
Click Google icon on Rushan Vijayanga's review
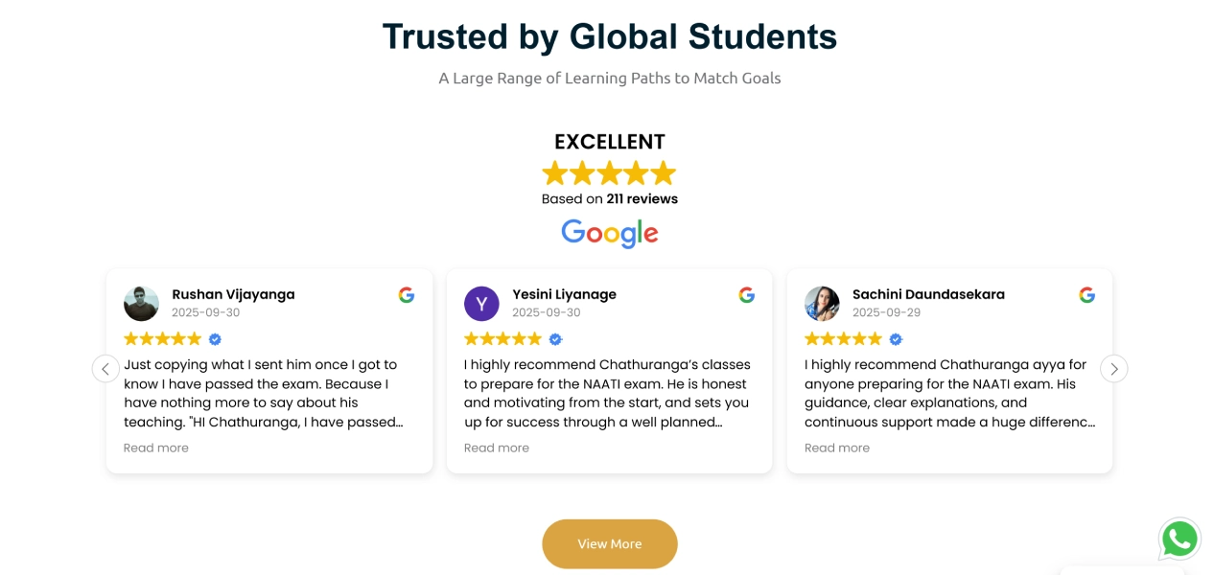click(x=407, y=295)
